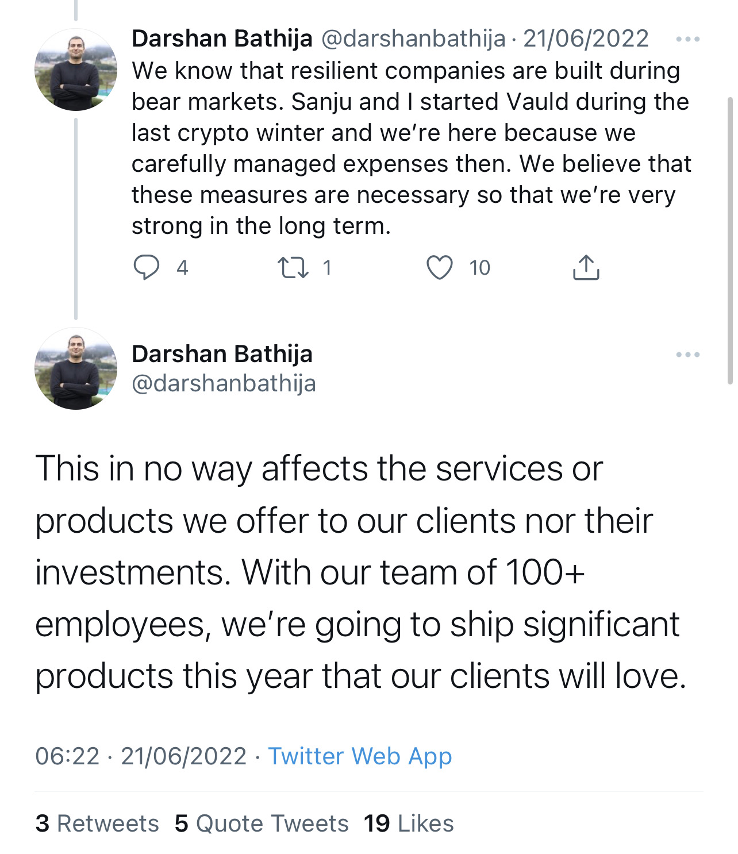This screenshot has width=738, height=854.
Task: Retweet the post about bear markets
Action: pyautogui.click(x=293, y=268)
